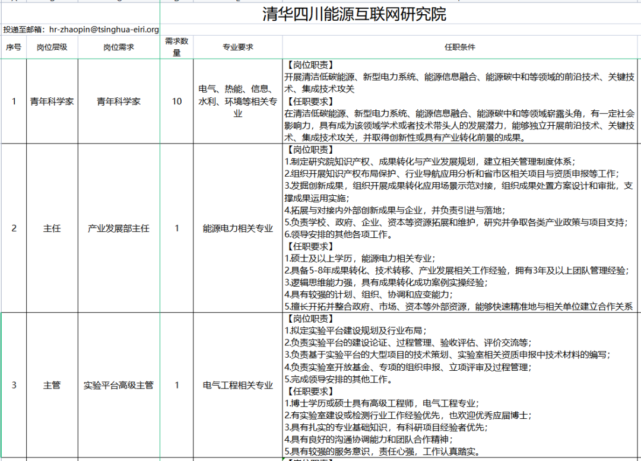This screenshot has height=461, width=641.
Task: Select serial number 2 in 序号 column
Action: click(x=14, y=228)
